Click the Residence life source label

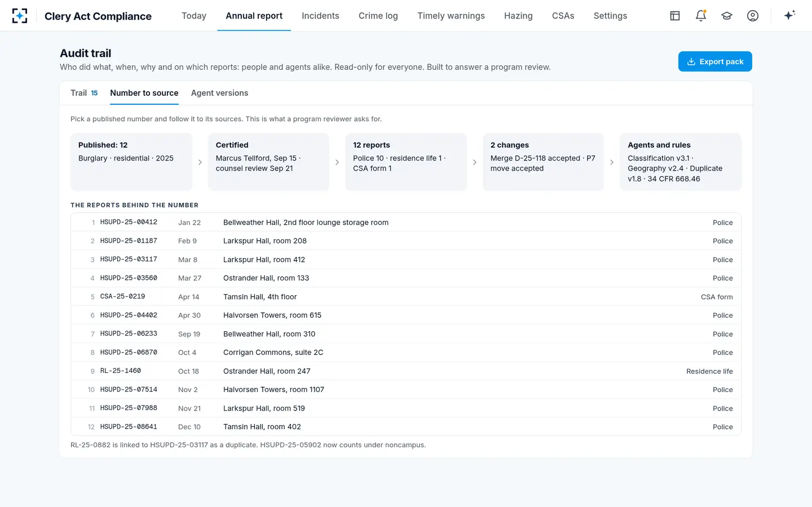point(709,371)
